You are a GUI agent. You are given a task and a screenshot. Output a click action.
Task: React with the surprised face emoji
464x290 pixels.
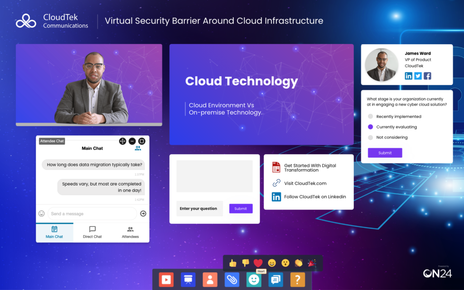tap(285, 263)
